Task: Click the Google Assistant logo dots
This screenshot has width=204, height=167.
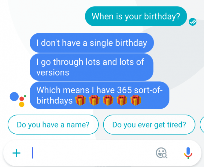Action: tap(18, 99)
